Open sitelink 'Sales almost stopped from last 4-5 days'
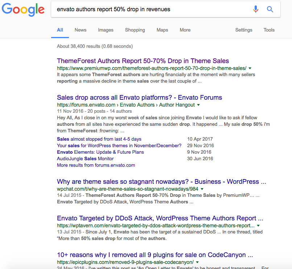292x269 pixels. [x=99, y=139]
